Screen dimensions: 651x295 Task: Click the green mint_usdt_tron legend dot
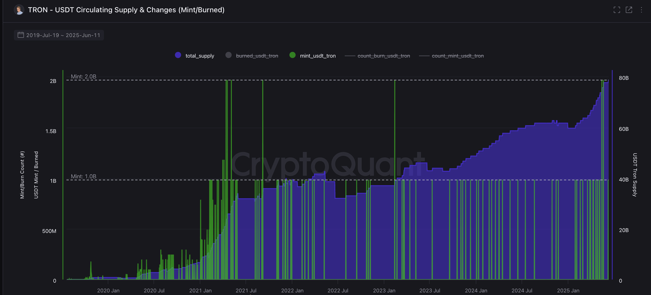[x=292, y=55]
